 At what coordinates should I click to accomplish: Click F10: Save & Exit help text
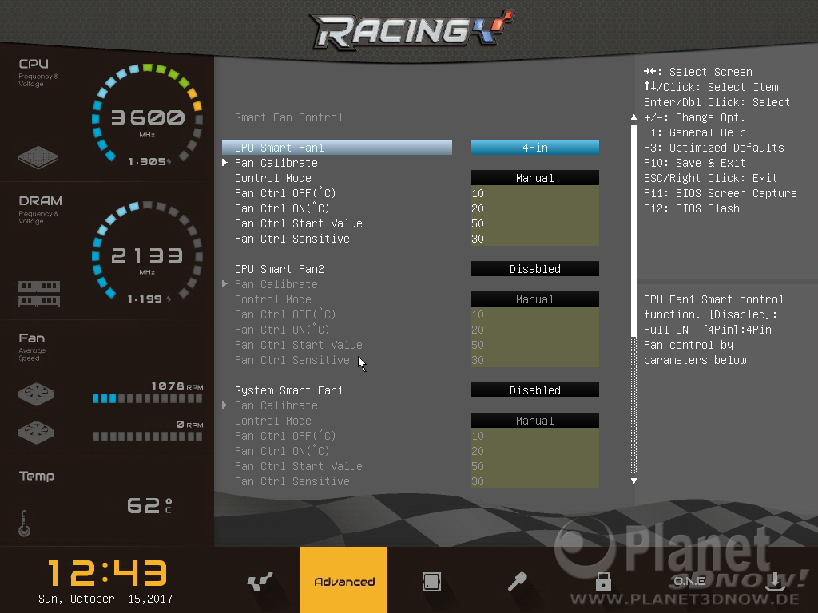point(694,163)
